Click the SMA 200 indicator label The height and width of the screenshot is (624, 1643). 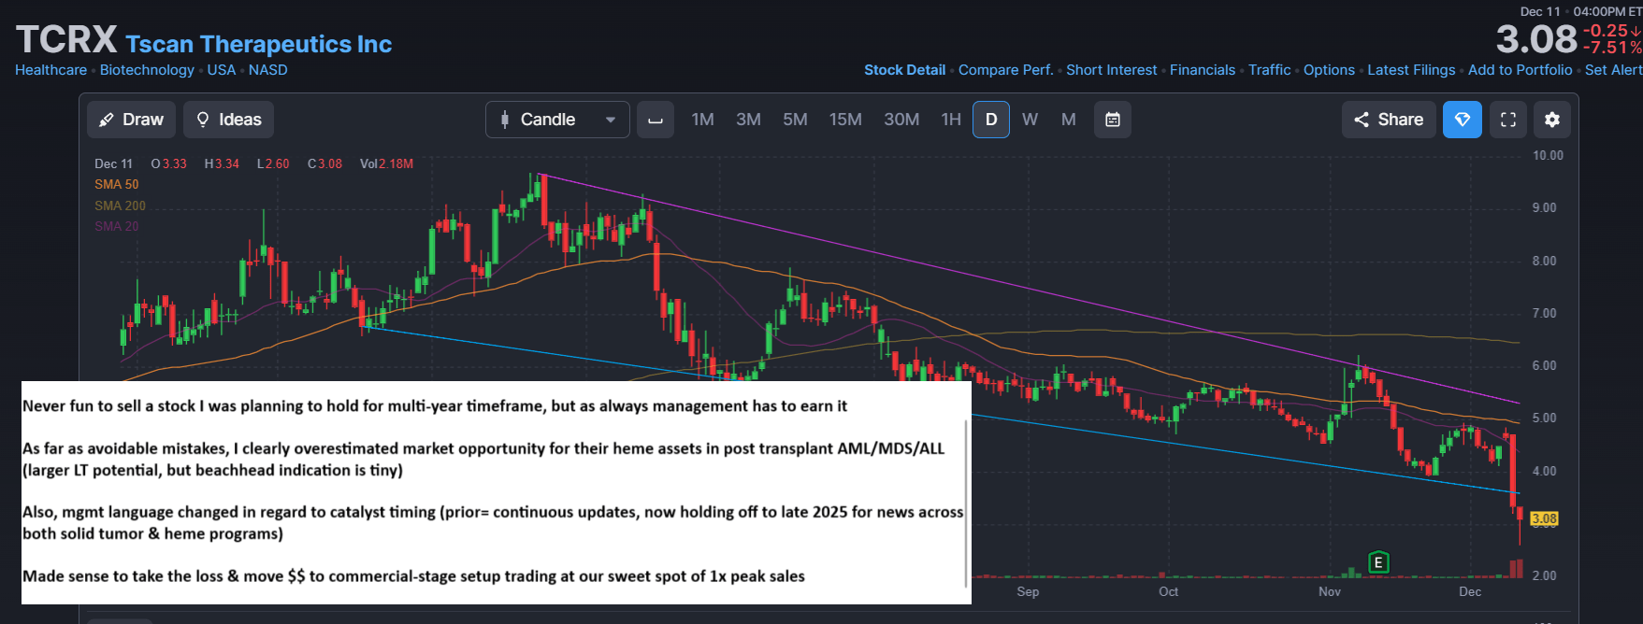pyautogui.click(x=120, y=206)
